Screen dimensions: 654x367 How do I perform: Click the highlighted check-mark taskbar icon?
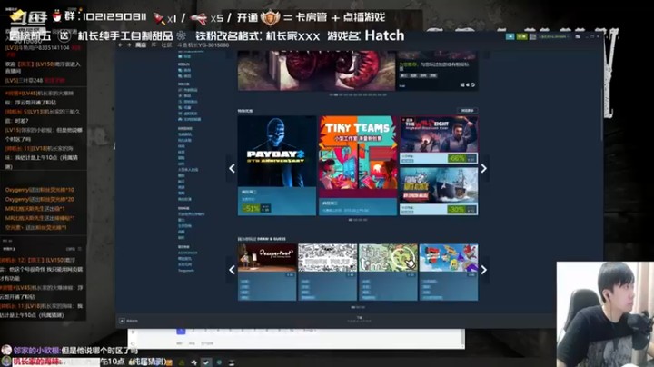[x=206, y=362]
